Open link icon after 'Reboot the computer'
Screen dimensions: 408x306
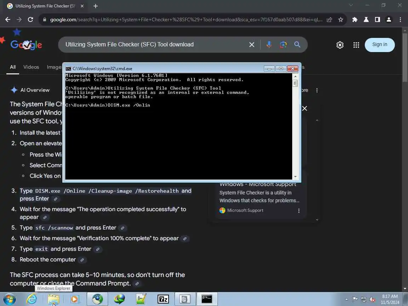coord(82,260)
